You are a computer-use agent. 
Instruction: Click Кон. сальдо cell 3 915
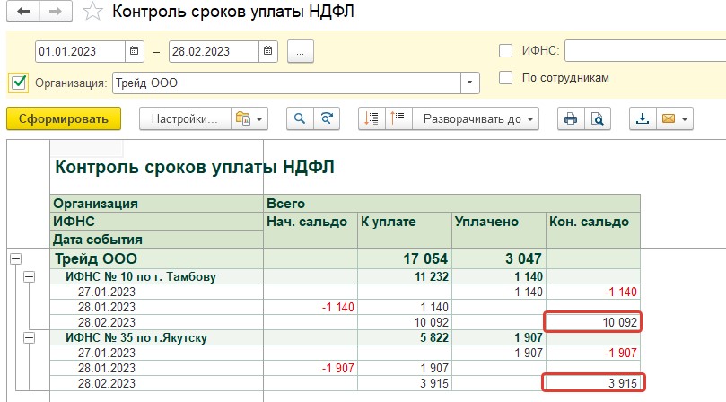[x=593, y=383]
